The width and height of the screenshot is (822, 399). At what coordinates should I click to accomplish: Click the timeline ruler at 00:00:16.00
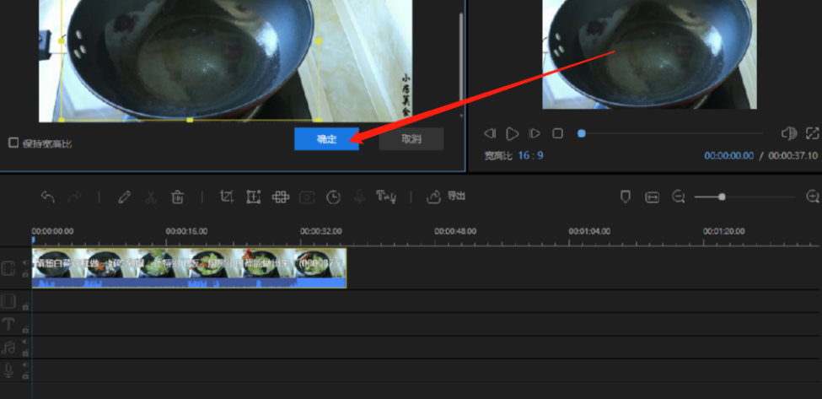186,231
